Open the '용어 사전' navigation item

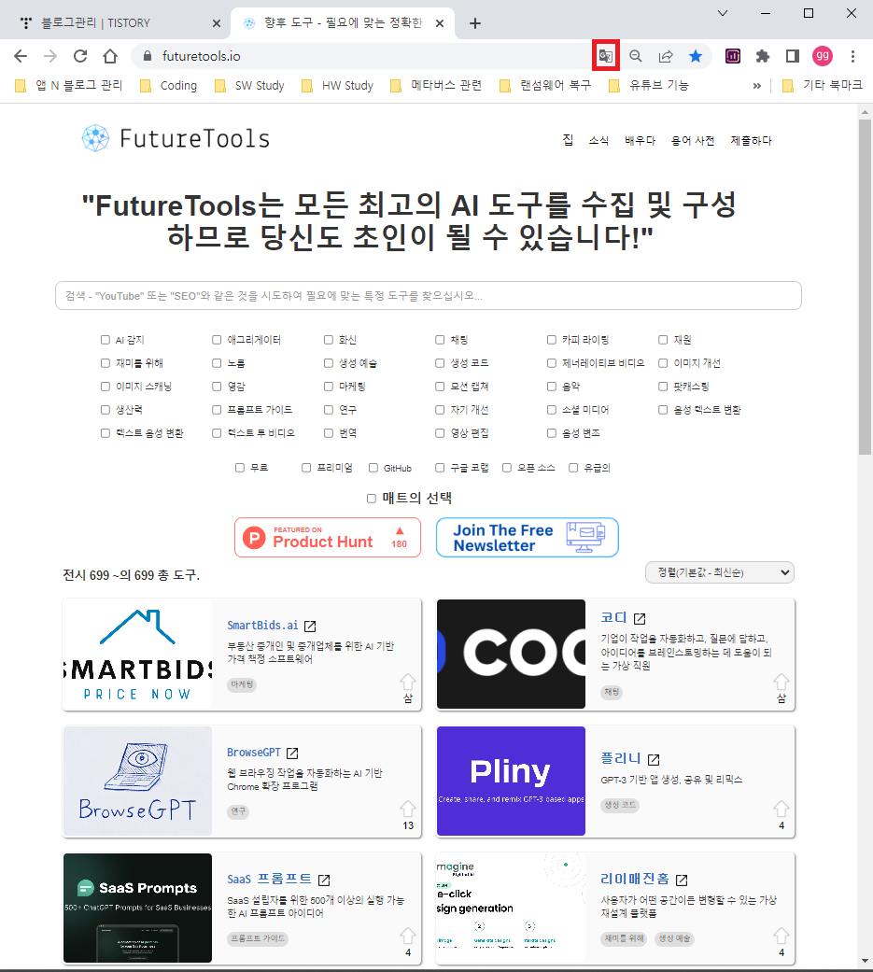point(693,141)
